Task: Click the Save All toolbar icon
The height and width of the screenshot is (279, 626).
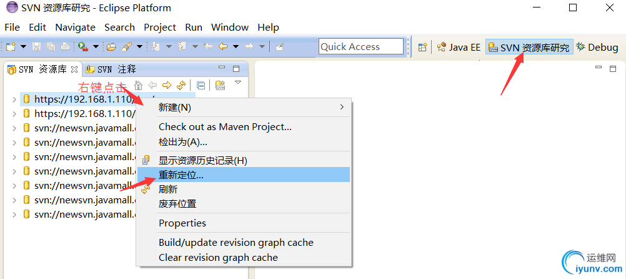Action: tap(51, 47)
